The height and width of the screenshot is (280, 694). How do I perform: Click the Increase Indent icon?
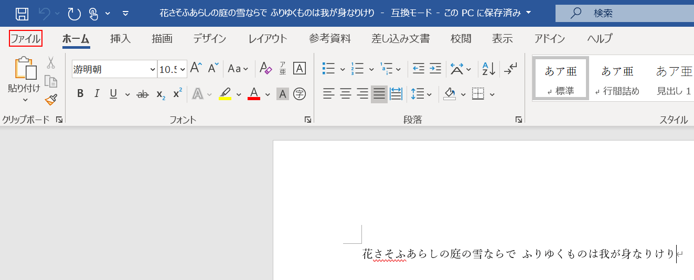[x=435, y=69]
